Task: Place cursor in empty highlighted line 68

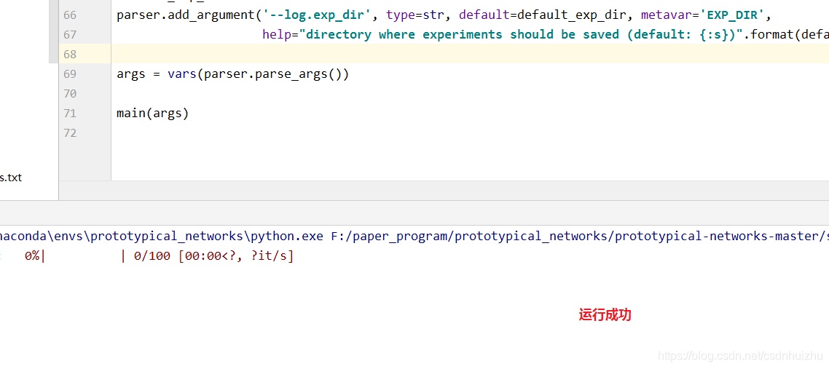Action: click(470, 55)
